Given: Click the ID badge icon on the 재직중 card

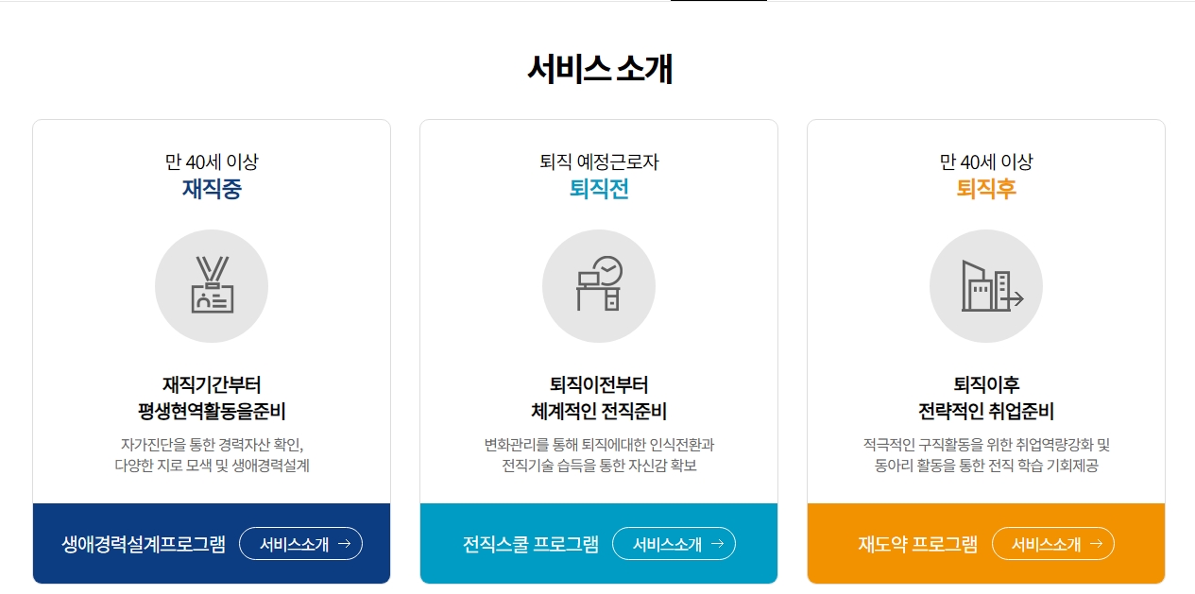Looking at the screenshot, I should tap(212, 285).
